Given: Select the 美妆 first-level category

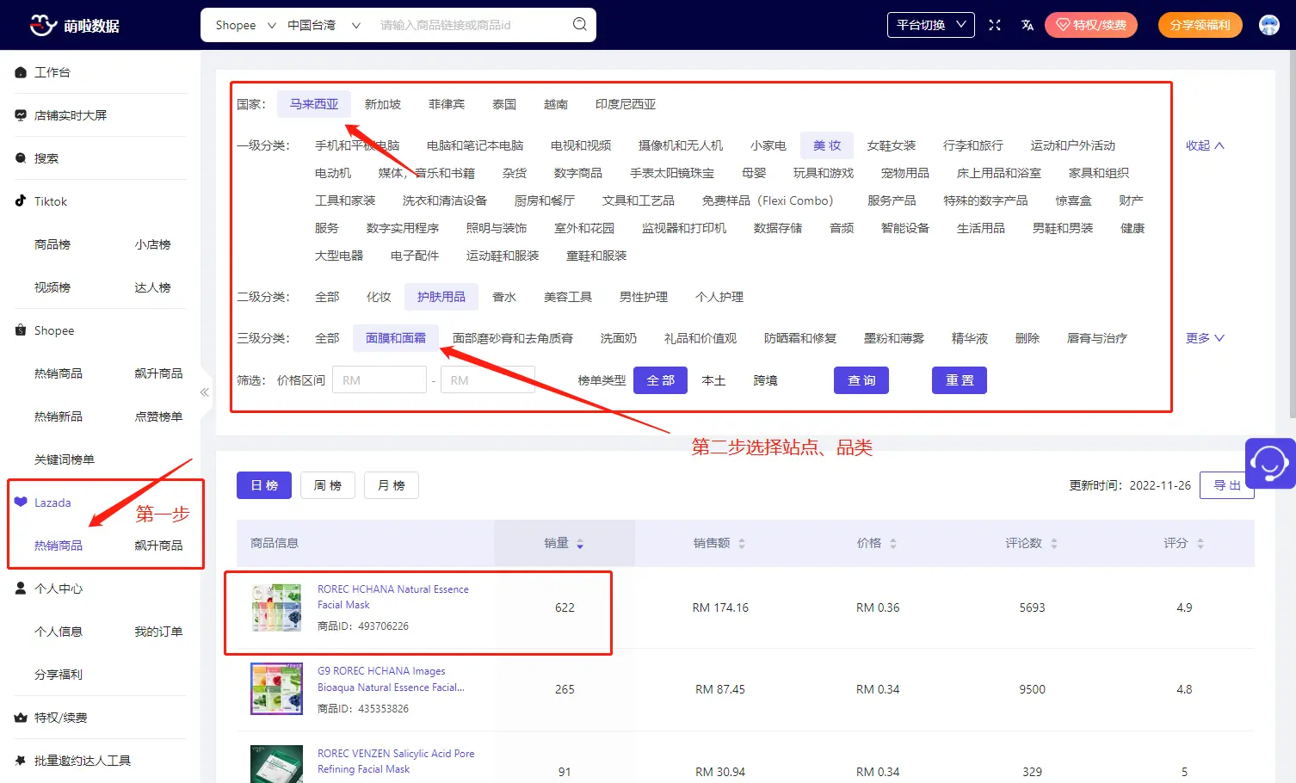Looking at the screenshot, I should pos(827,145).
